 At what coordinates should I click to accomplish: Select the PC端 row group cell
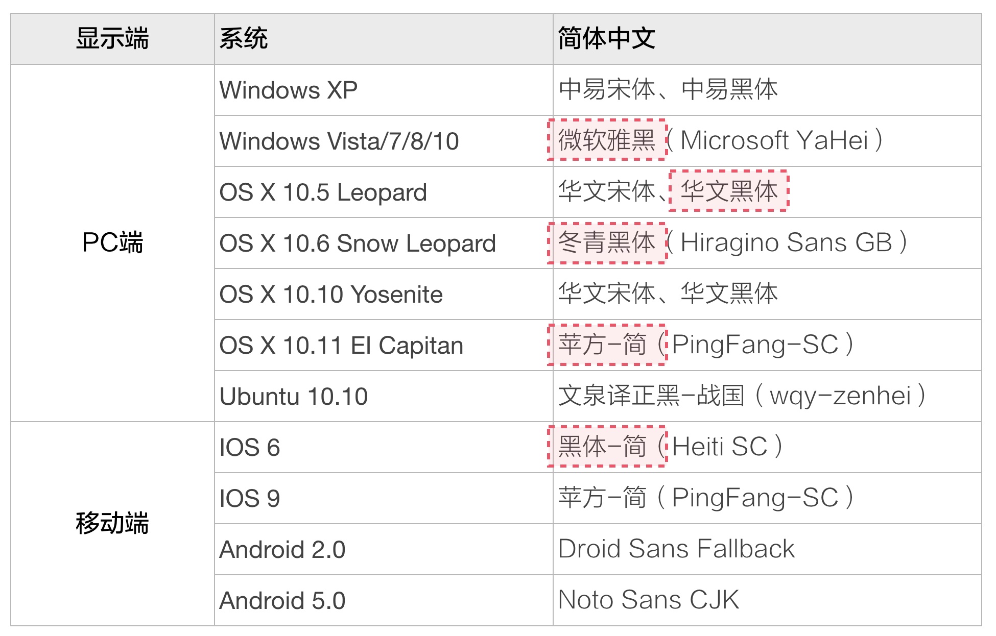112,242
